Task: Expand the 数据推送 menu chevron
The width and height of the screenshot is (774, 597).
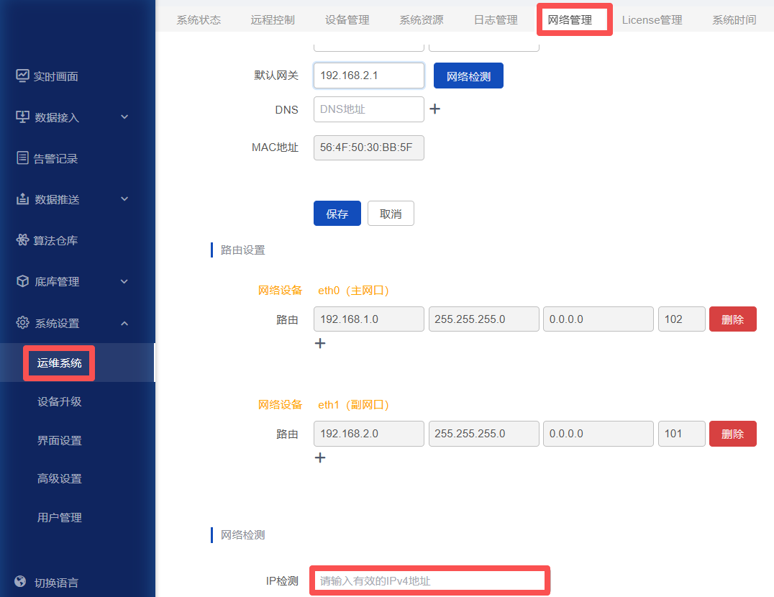Action: pos(124,199)
